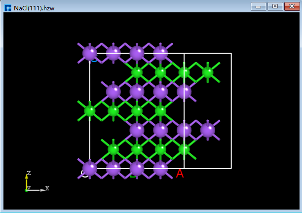Click the x label on the orientation axes

click(x=47, y=188)
